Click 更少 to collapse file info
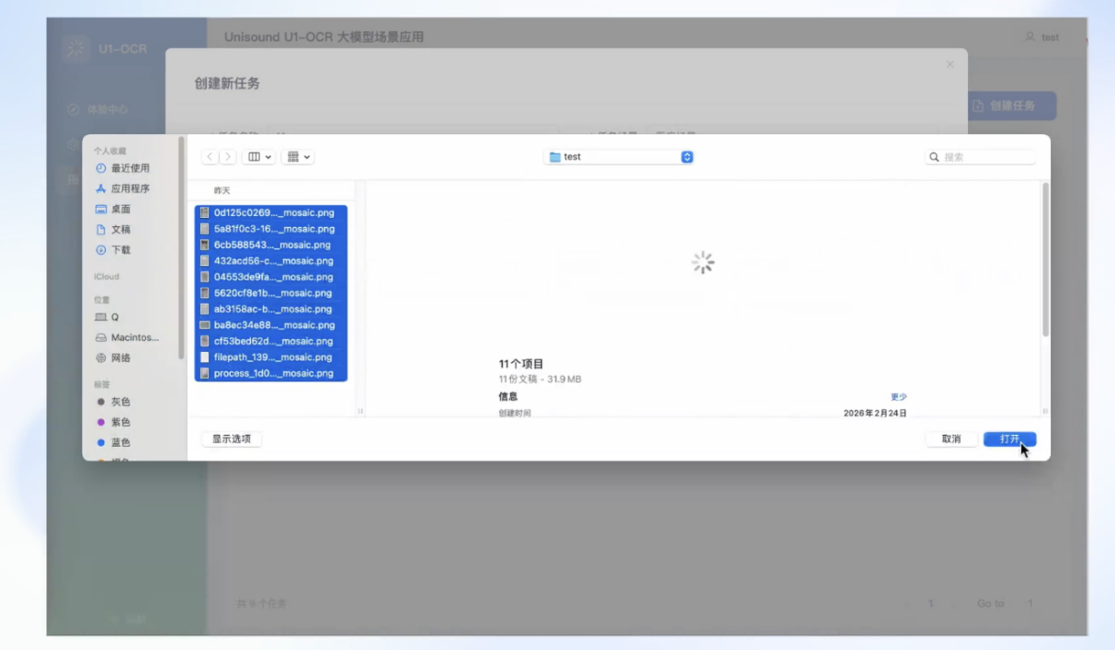Screen dimensions: 1115x650 click(898, 397)
